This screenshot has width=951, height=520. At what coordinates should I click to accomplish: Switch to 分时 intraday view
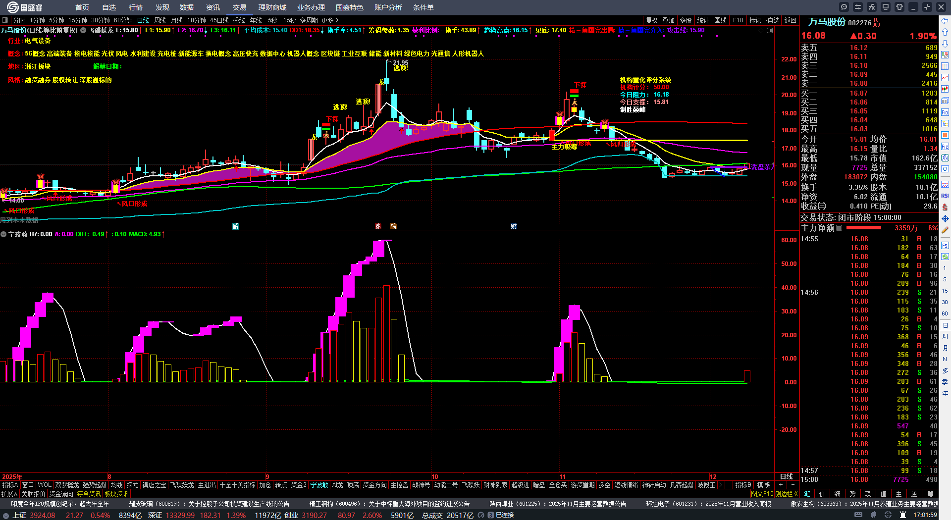click(19, 20)
